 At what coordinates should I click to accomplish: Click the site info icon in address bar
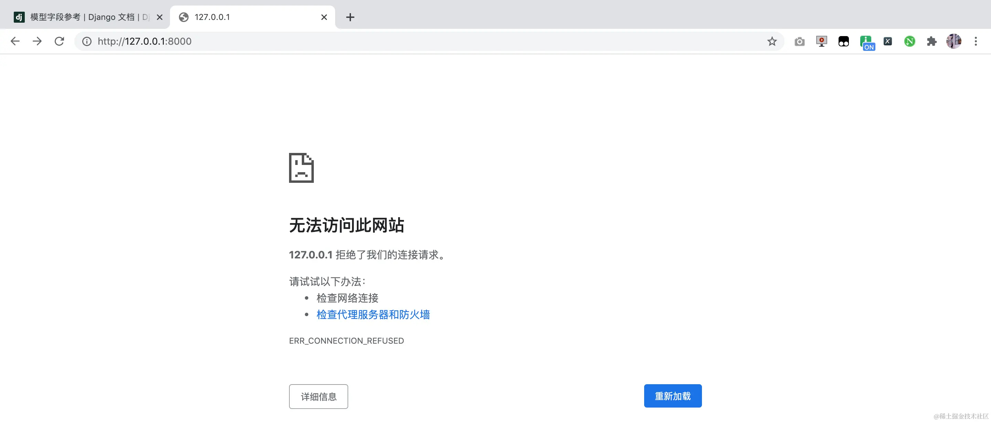[87, 41]
